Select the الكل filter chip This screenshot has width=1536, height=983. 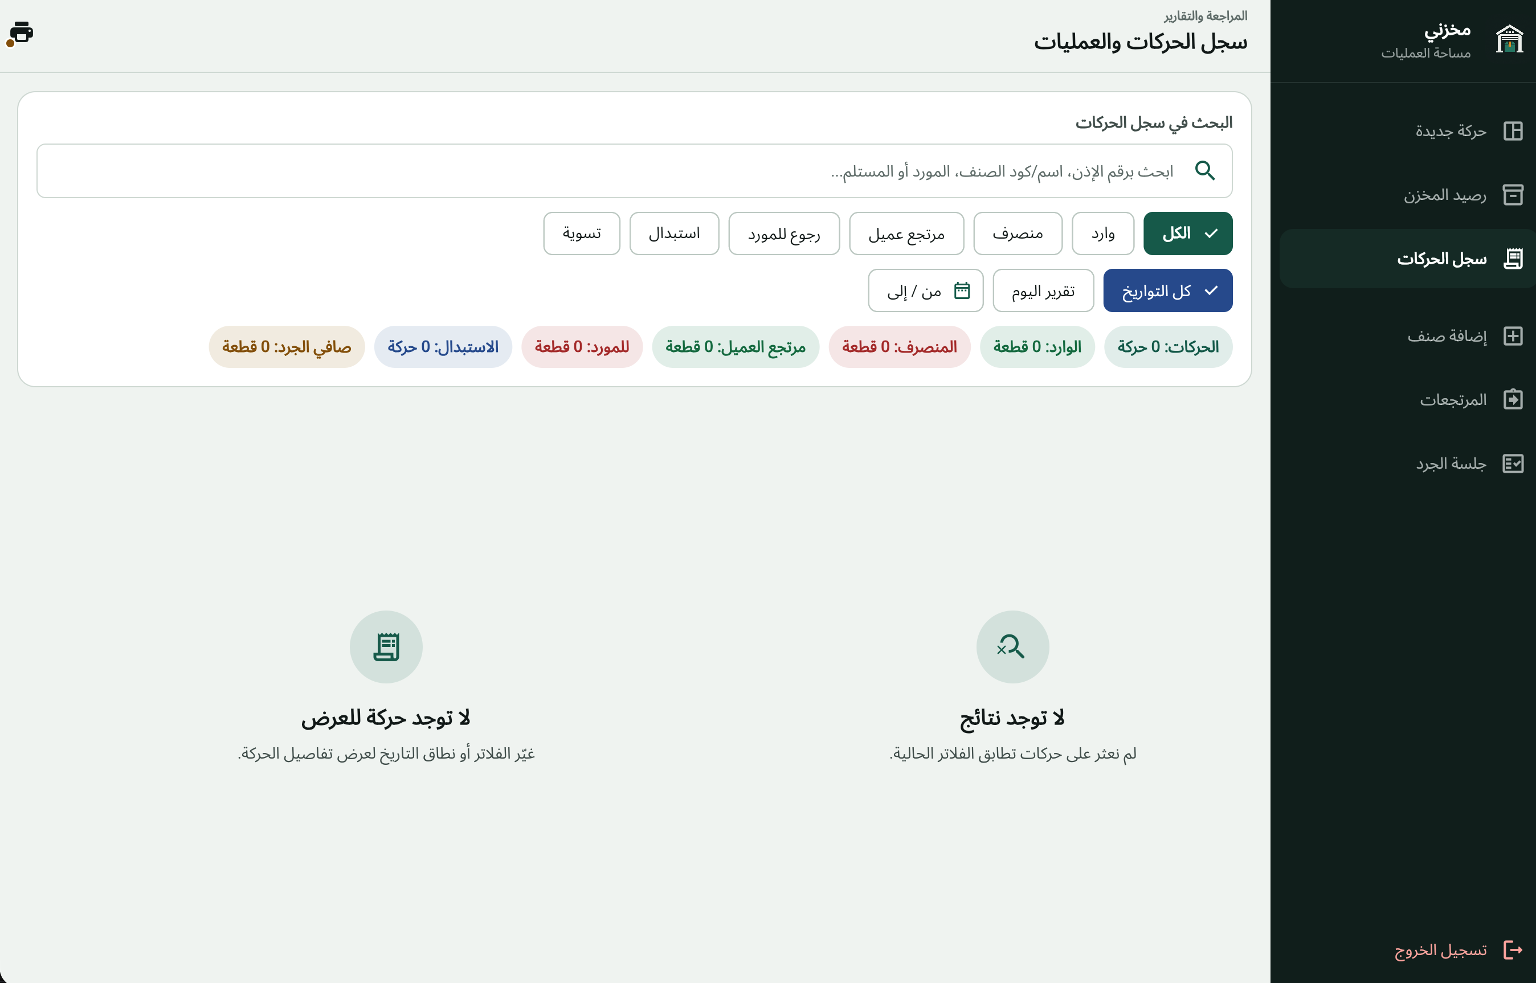point(1187,234)
